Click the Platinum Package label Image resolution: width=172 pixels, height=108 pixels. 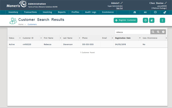159,8
